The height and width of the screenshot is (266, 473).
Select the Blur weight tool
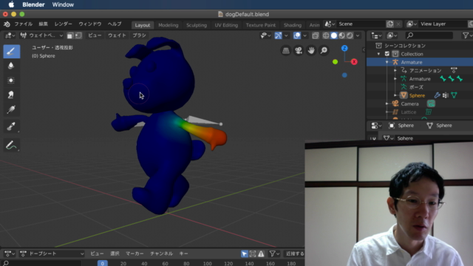(x=12, y=66)
